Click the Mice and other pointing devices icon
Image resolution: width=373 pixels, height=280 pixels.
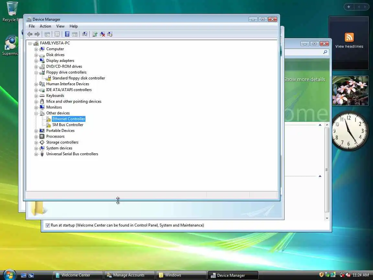coord(42,101)
